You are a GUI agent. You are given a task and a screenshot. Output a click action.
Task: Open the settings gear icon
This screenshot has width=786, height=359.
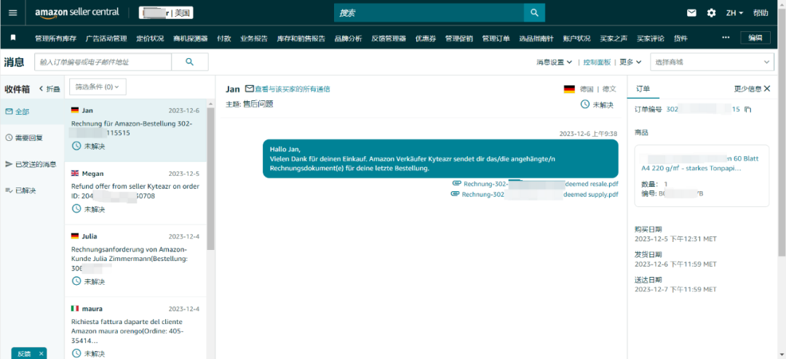pos(711,13)
